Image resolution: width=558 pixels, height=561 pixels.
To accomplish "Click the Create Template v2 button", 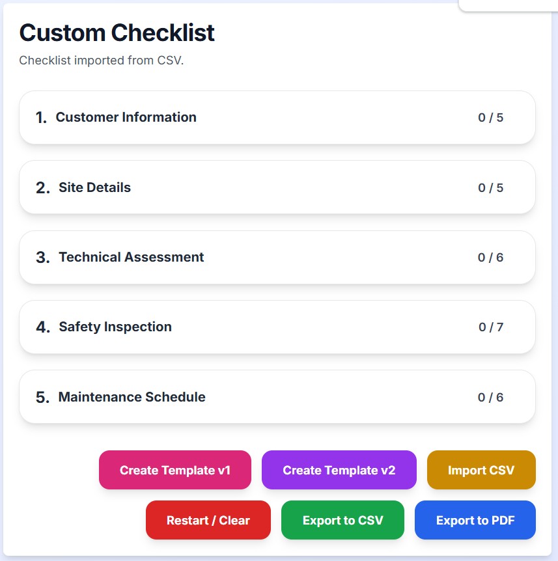I will [x=339, y=470].
